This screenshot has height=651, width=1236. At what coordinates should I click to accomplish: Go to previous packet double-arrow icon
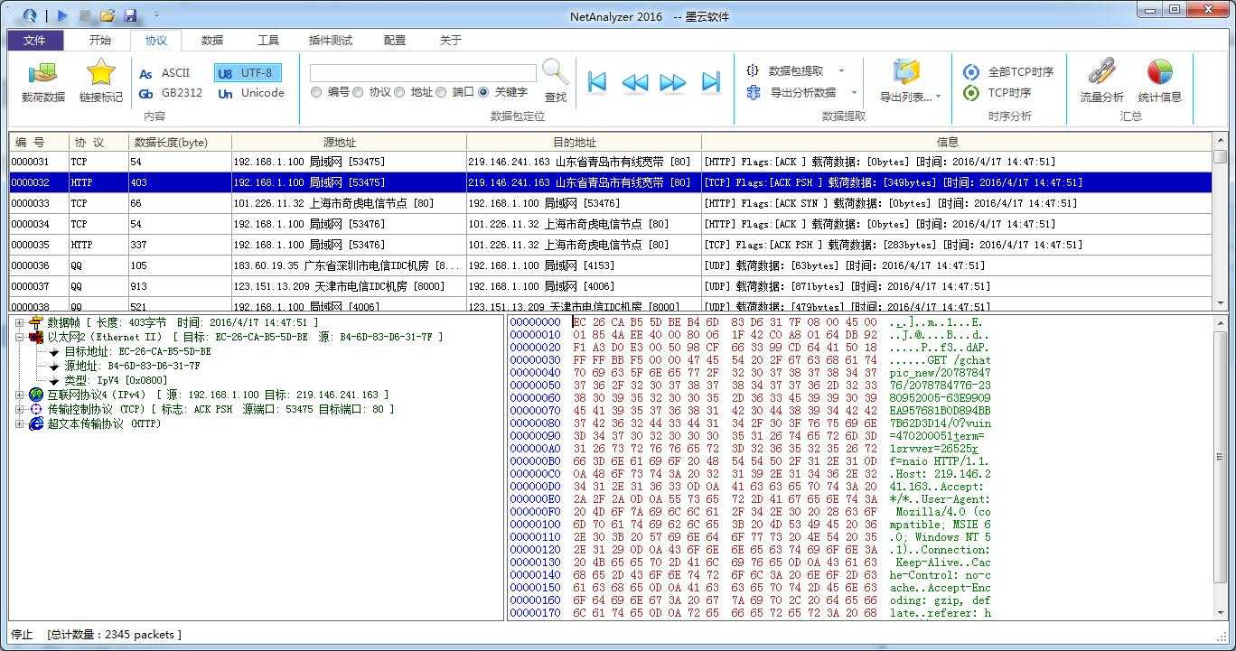pyautogui.click(x=635, y=82)
